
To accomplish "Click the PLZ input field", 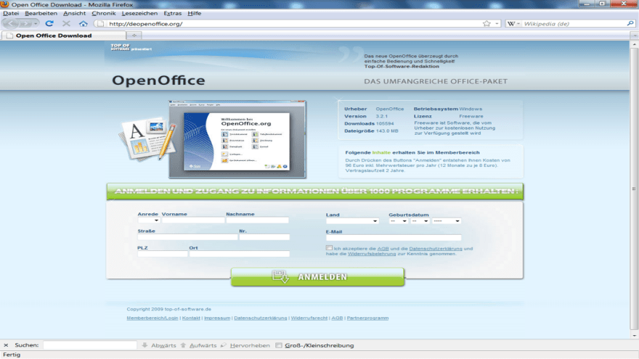I will [x=163, y=254].
